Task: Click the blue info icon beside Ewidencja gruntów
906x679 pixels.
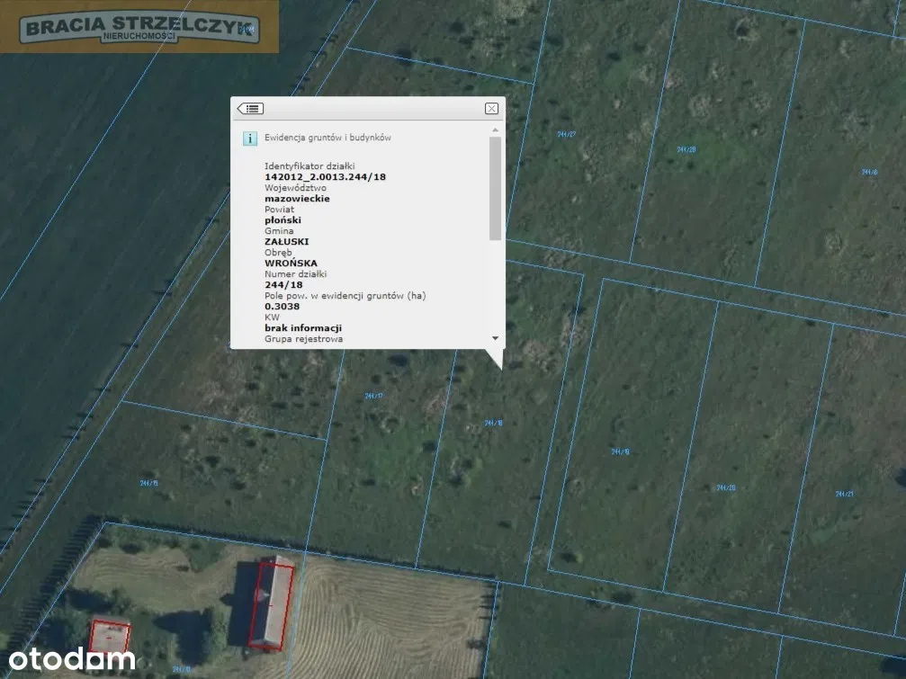Action: point(250,138)
